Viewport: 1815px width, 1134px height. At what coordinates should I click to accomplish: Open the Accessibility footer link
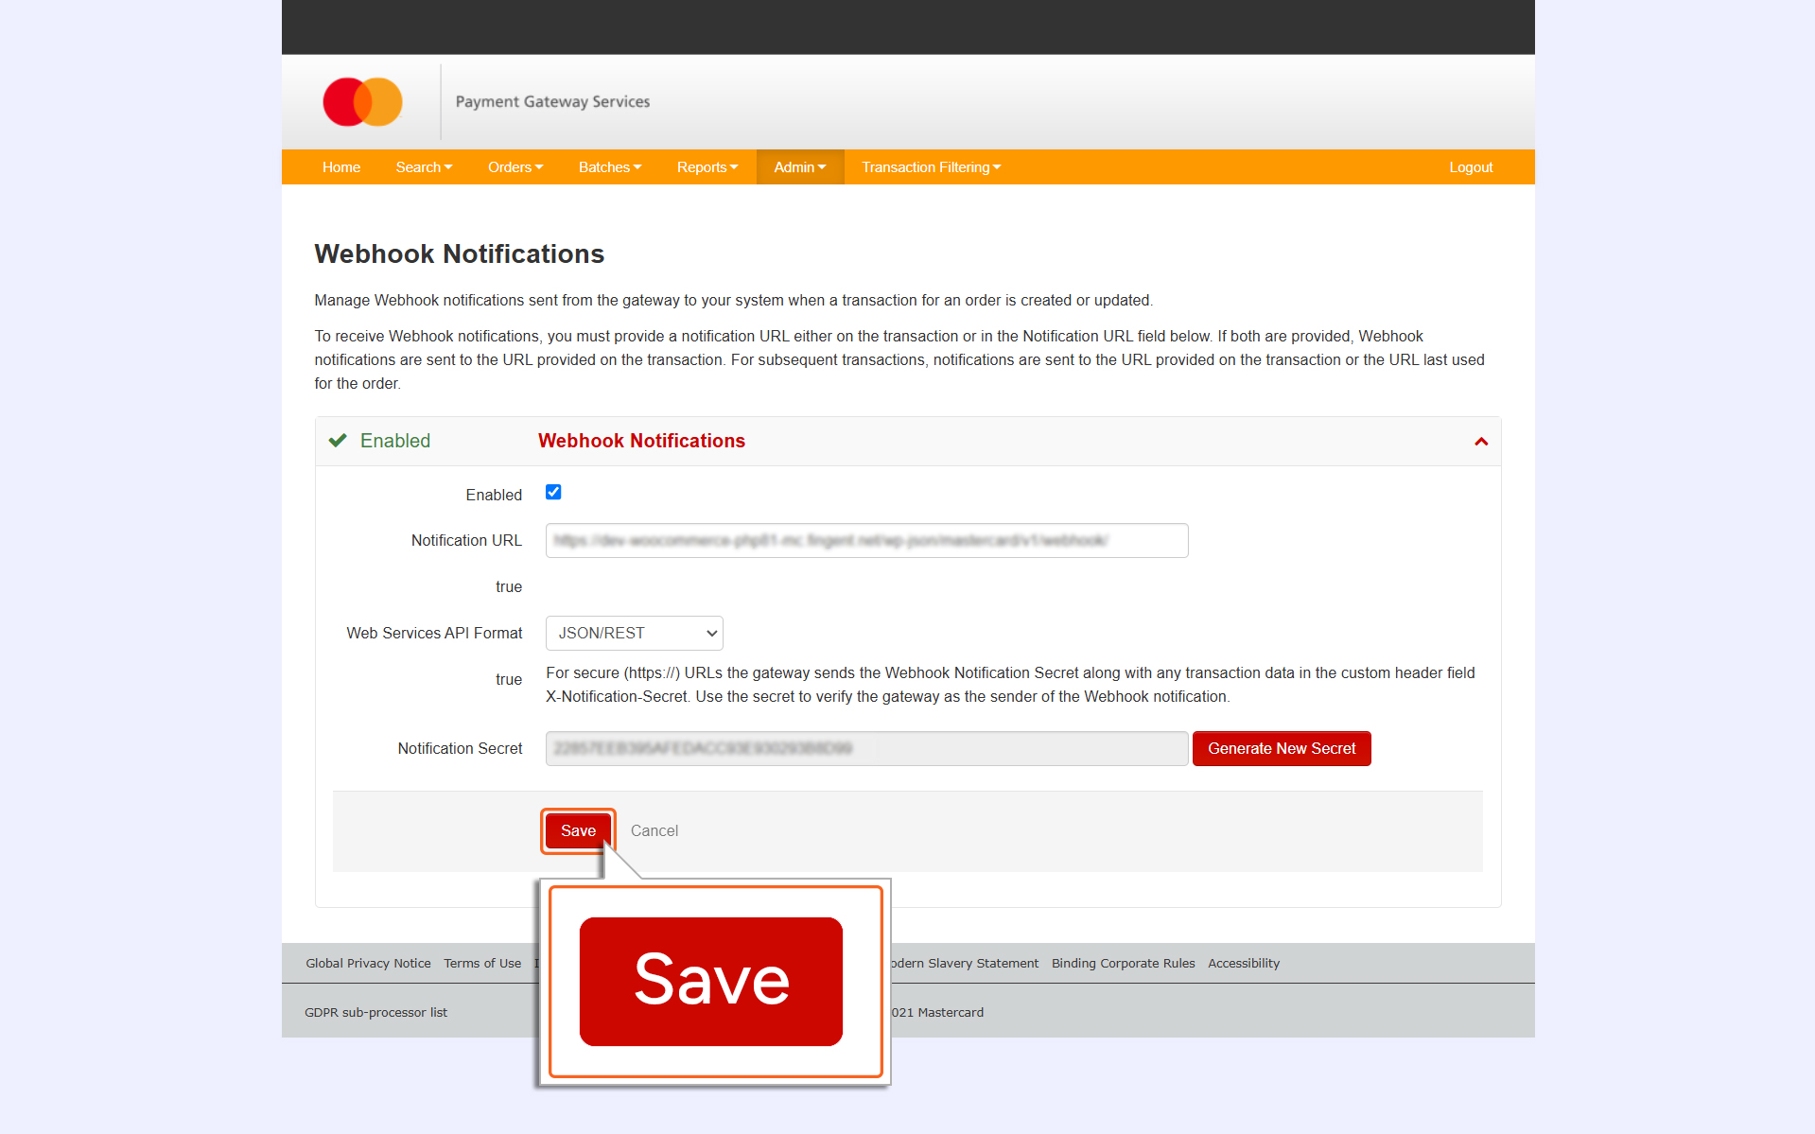(x=1244, y=964)
